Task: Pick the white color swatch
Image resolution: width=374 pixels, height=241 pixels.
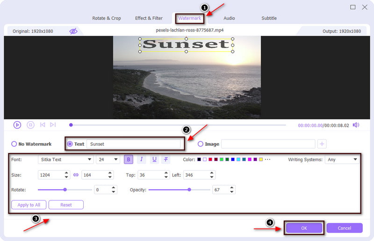Action: pos(205,159)
